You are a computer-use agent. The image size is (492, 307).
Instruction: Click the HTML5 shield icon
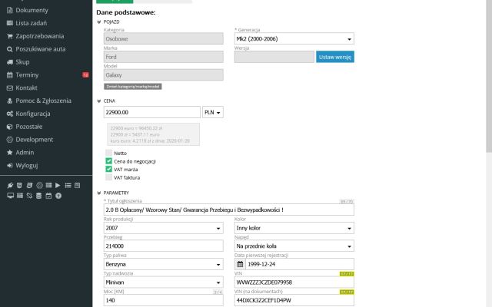19,186
